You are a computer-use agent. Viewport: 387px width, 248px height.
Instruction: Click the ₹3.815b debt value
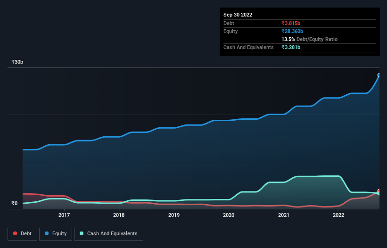tap(291, 23)
